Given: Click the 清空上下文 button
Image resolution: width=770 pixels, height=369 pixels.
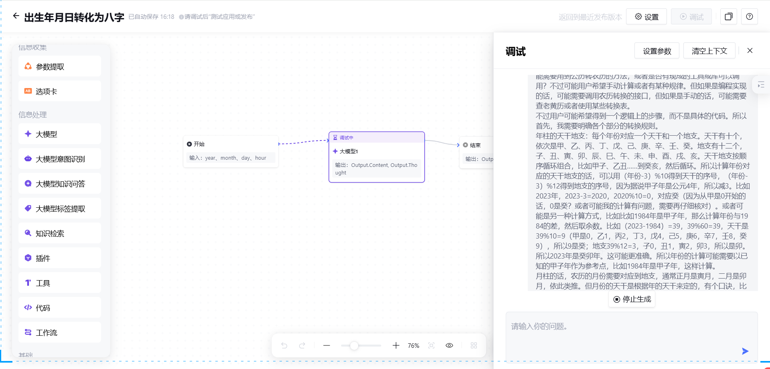Looking at the screenshot, I should [x=709, y=51].
